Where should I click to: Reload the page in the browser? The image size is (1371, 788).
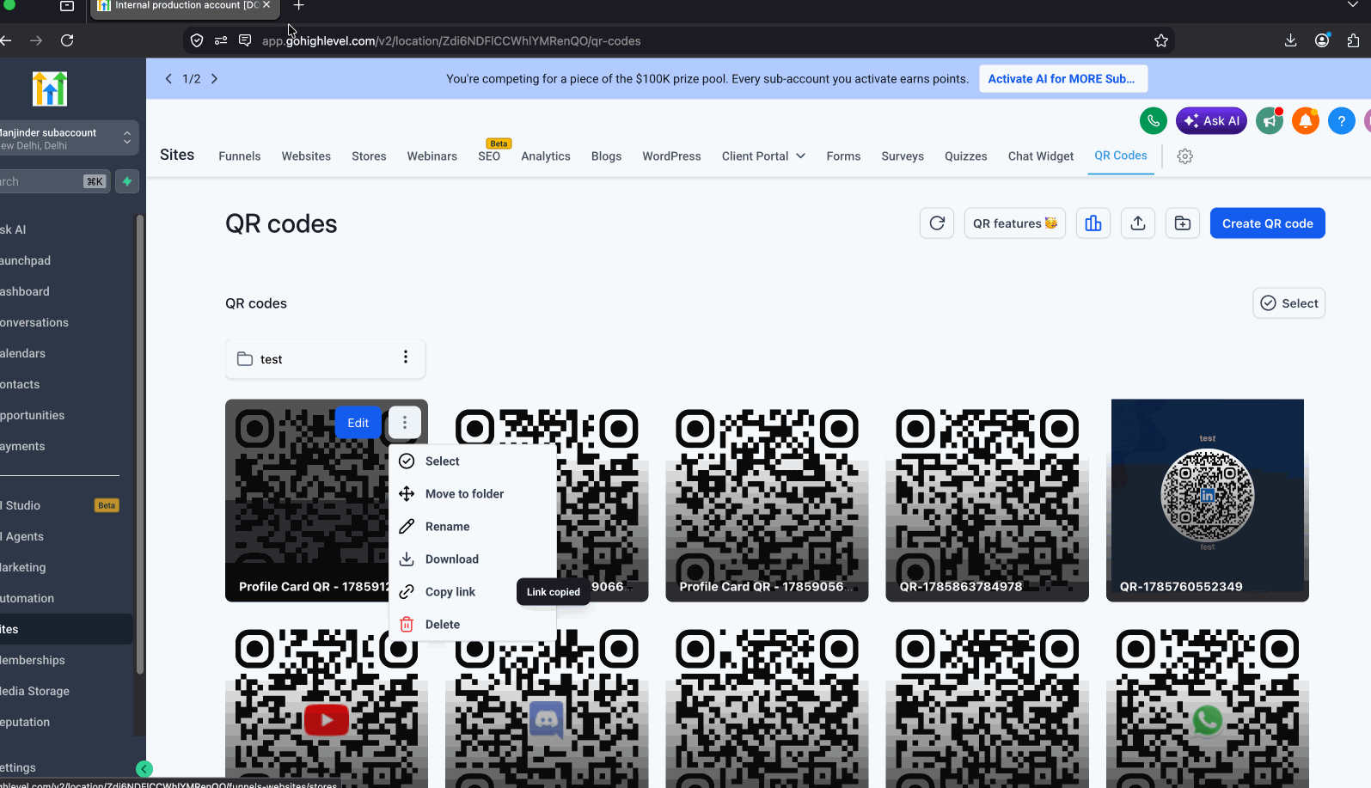[67, 40]
